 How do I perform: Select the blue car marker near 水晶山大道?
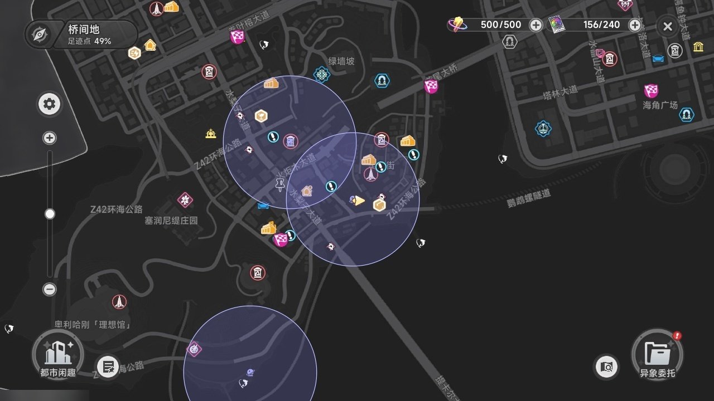[658, 58]
